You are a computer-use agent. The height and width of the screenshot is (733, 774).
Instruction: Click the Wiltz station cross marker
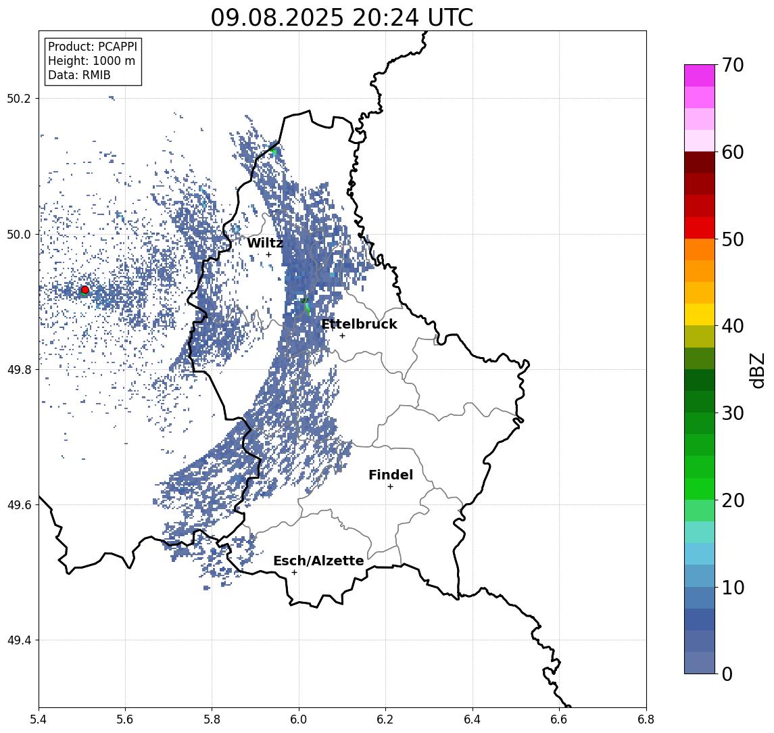[x=268, y=254]
